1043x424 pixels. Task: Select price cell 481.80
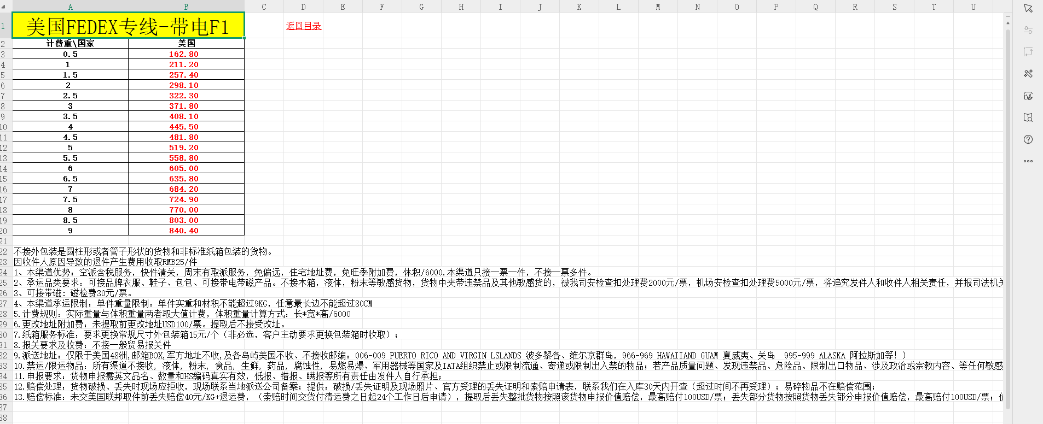[x=186, y=137]
